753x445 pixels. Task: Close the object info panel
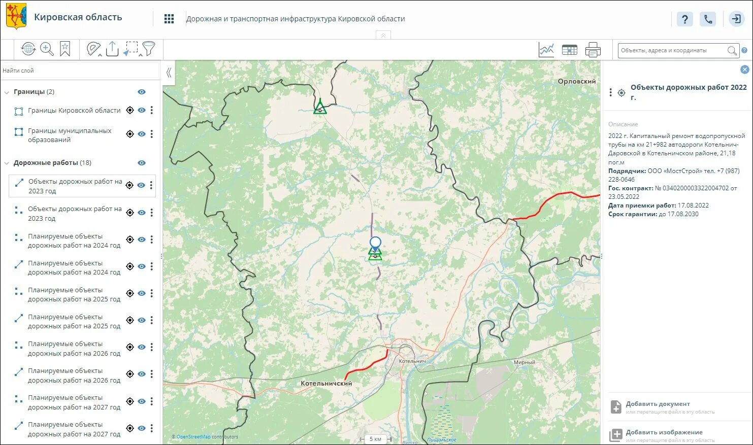click(744, 70)
